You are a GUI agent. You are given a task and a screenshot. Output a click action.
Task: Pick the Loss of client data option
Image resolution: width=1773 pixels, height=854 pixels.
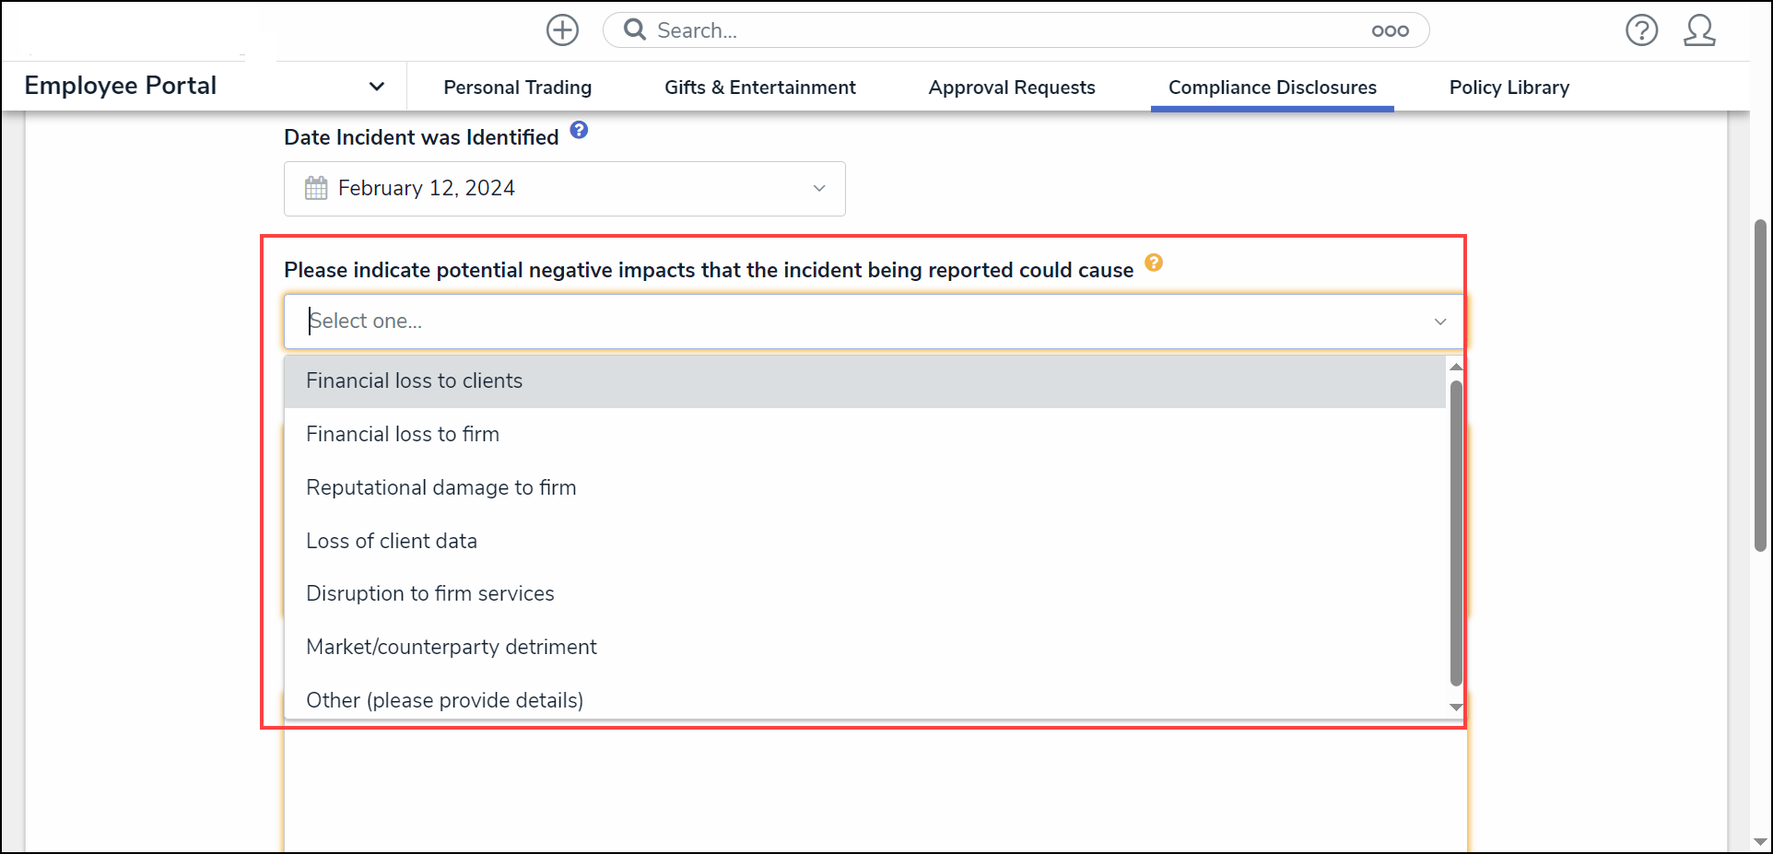391,541
